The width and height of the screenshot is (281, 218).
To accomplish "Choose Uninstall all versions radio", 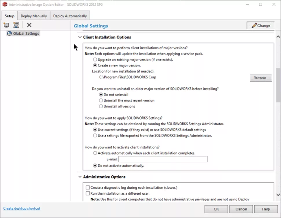I will tap(101, 107).
